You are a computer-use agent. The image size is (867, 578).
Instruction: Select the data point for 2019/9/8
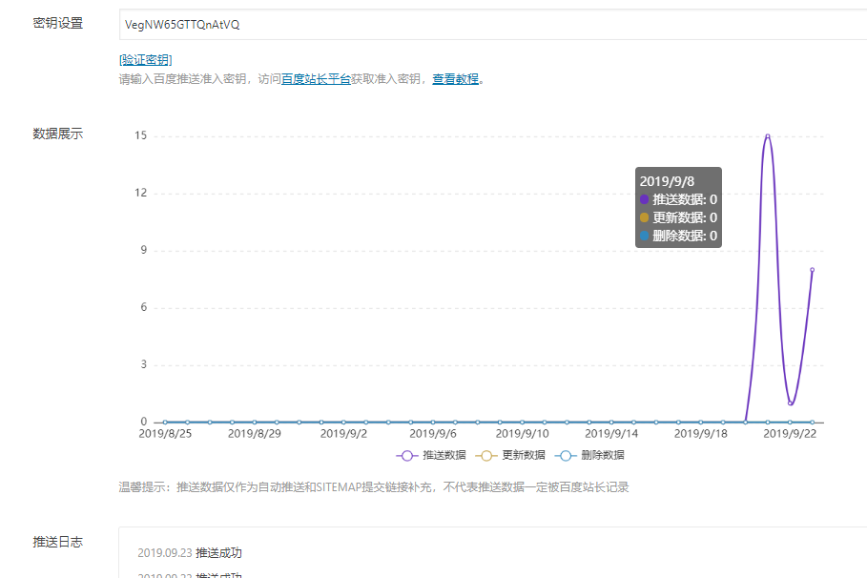477,422
